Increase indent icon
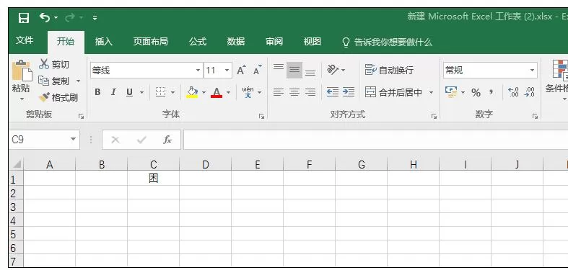The width and height of the screenshot is (568, 270). (x=348, y=92)
